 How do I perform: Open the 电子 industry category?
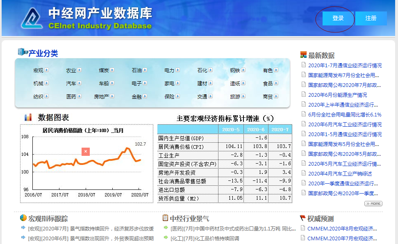[136, 84]
